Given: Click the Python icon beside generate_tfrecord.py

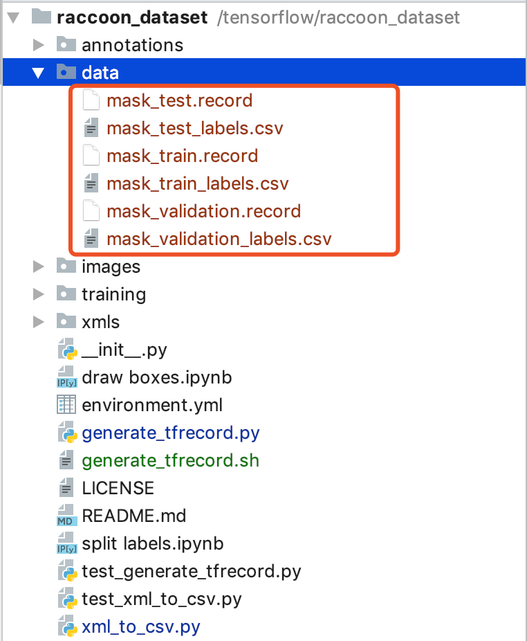Looking at the screenshot, I should pos(67,433).
